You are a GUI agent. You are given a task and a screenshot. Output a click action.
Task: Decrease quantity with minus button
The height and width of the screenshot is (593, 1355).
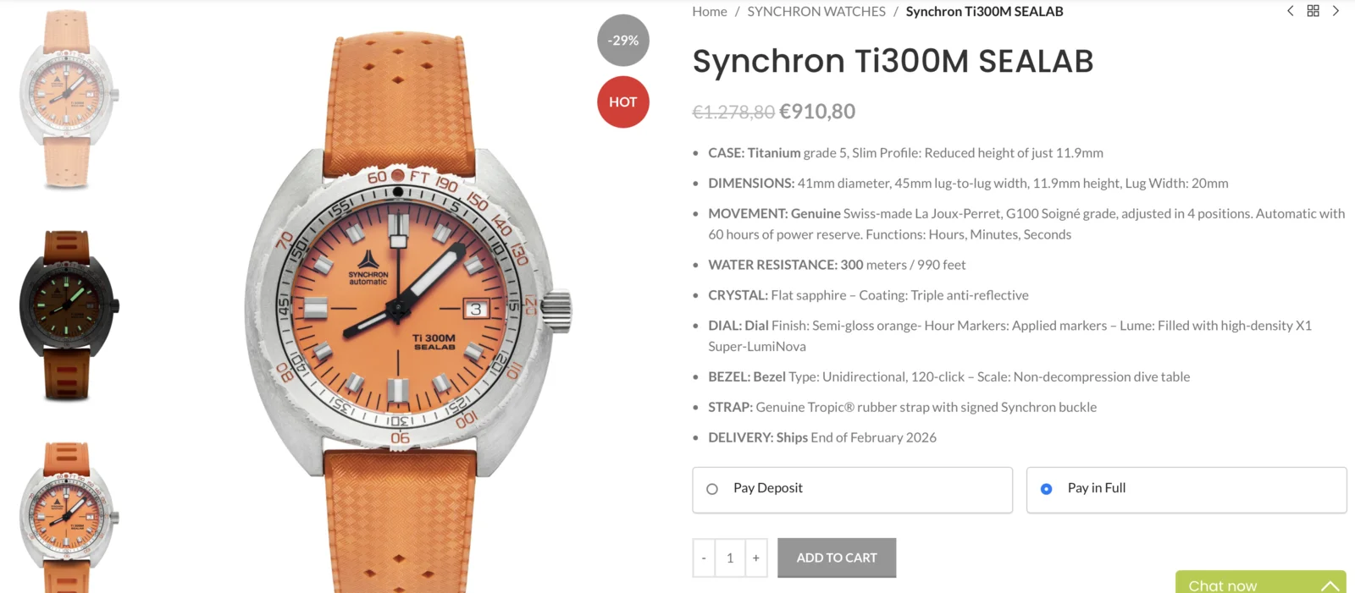(x=704, y=558)
